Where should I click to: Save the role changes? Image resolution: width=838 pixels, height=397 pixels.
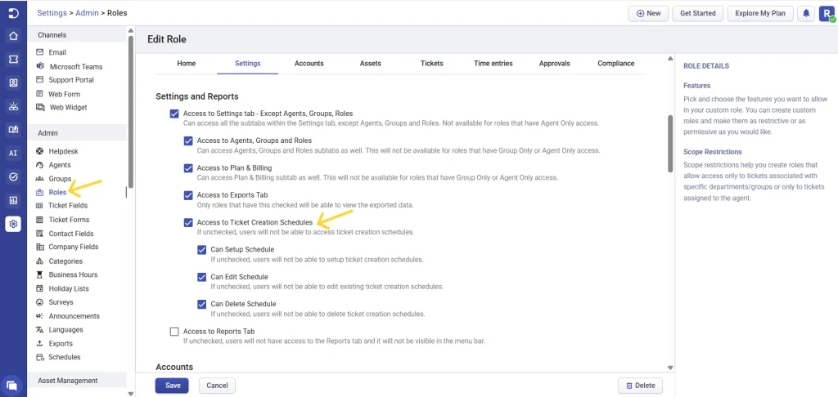(x=172, y=386)
